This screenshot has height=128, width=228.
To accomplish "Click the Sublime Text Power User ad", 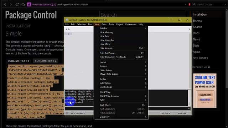I will [x=205, y=91].
